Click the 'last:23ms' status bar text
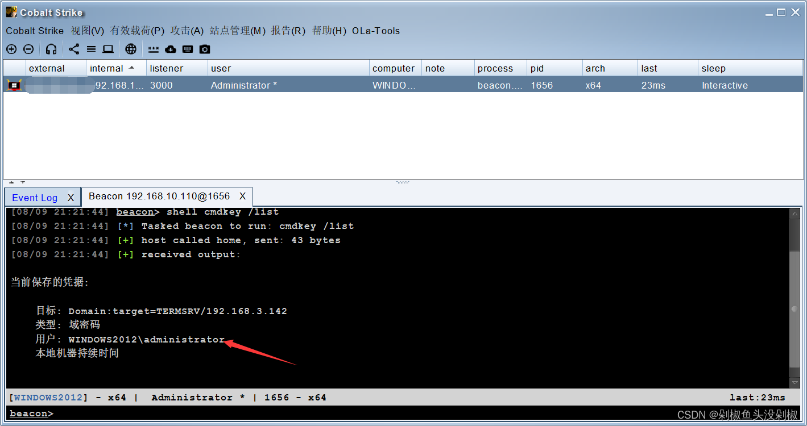The height and width of the screenshot is (426, 807). click(x=757, y=398)
